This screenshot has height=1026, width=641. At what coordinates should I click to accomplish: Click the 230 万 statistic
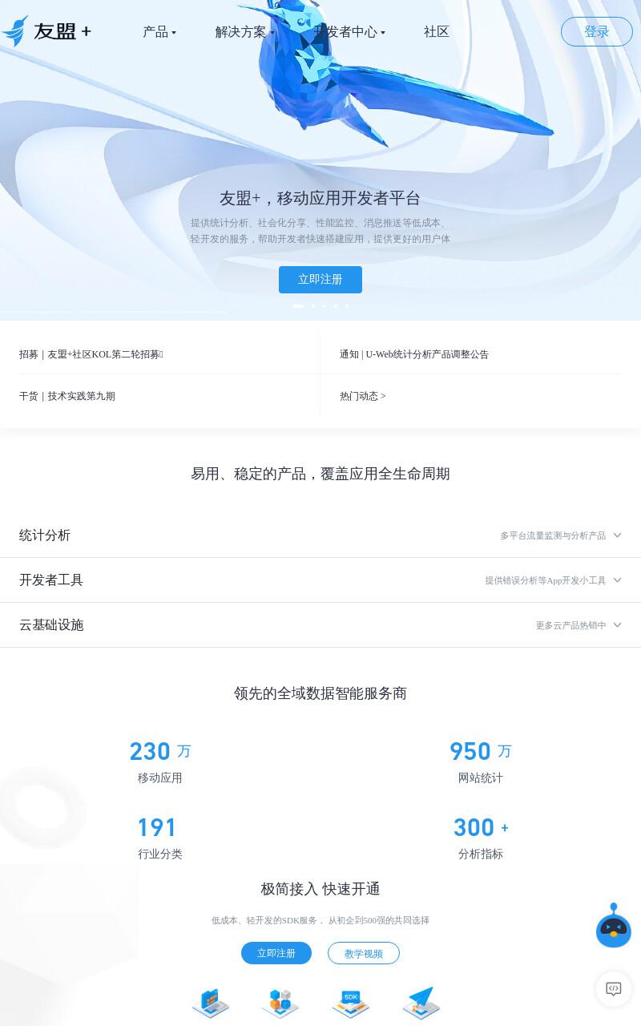(160, 751)
